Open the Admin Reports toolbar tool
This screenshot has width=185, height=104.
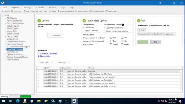(x=82, y=11)
